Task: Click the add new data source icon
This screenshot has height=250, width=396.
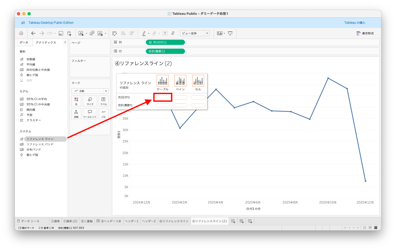Action: [69, 33]
